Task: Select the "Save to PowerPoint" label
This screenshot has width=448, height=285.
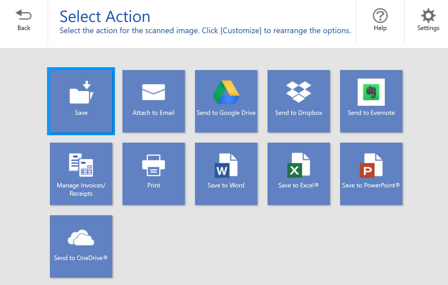Action: click(371, 185)
